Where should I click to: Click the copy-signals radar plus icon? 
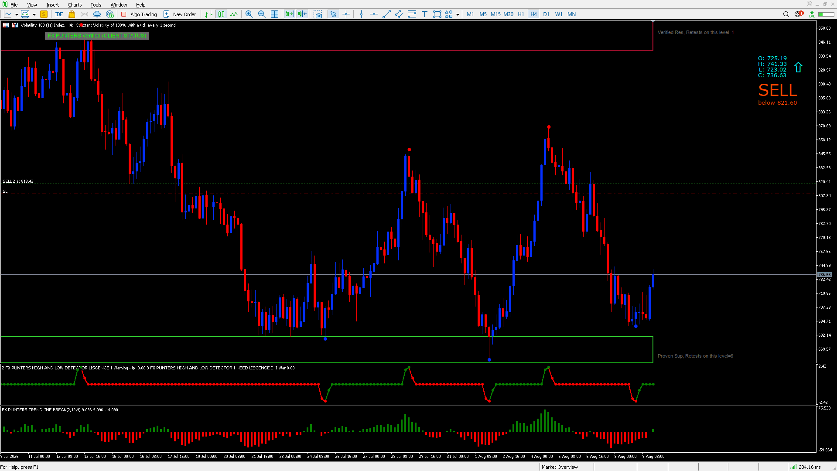coord(110,14)
